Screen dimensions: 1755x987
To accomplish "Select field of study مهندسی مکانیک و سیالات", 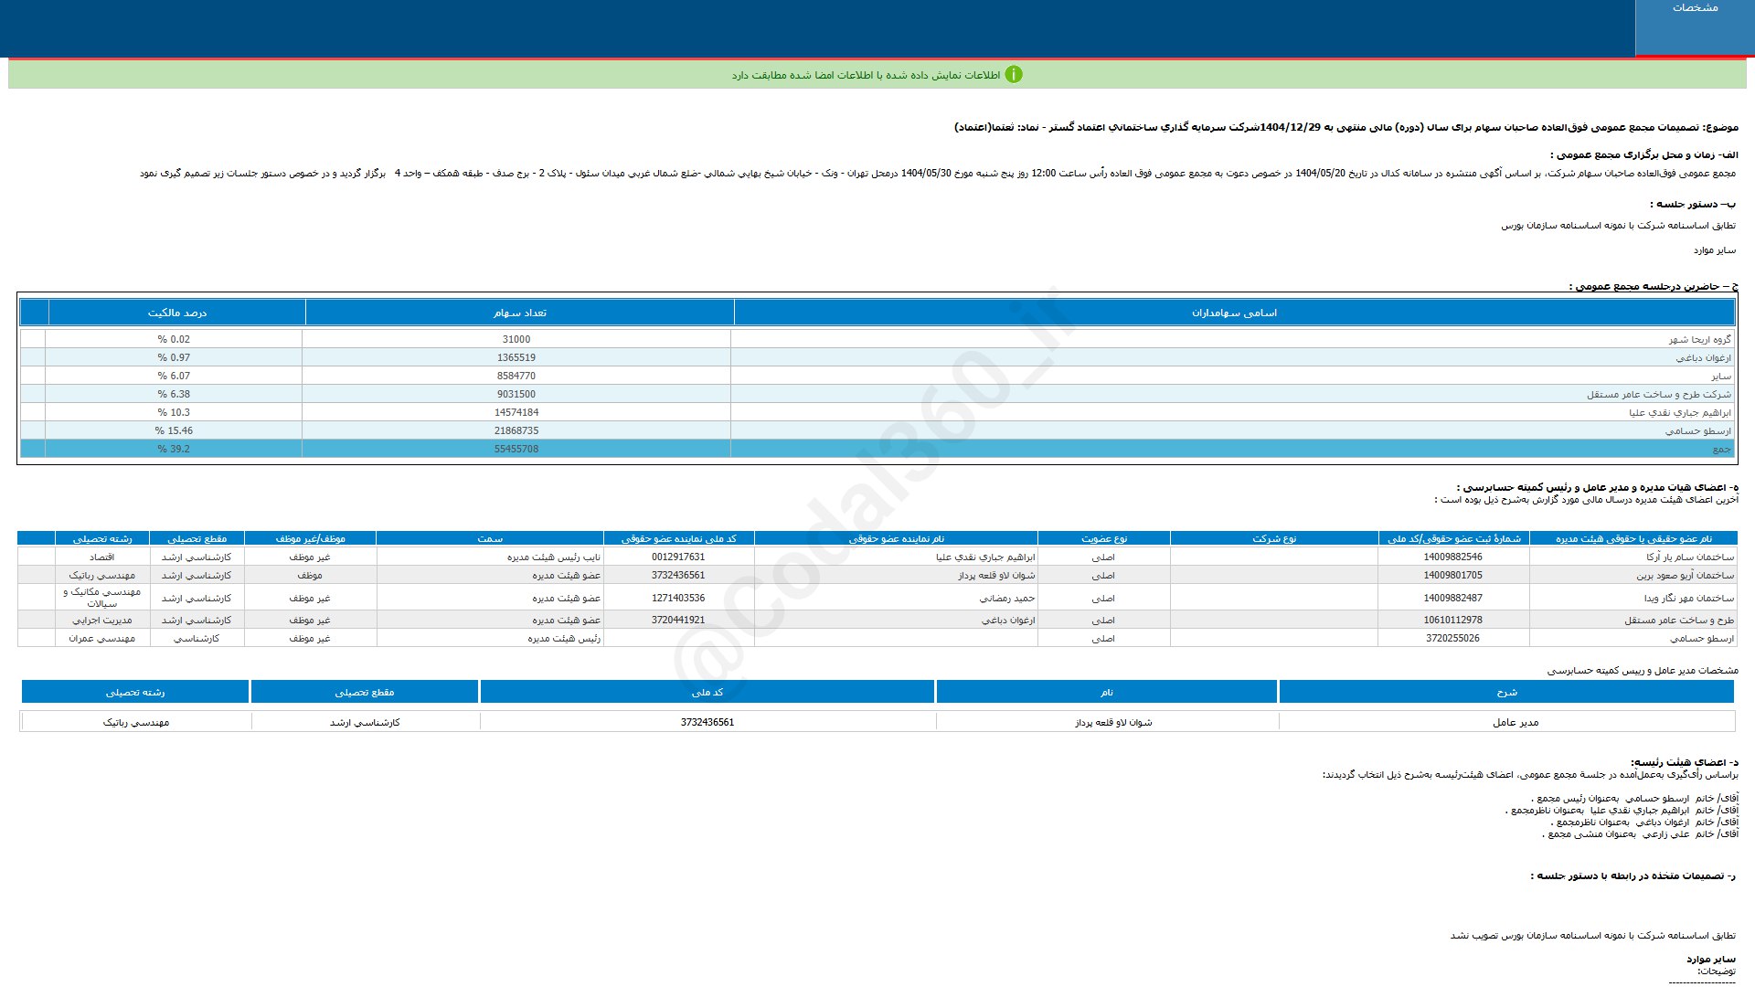I will pos(101,598).
